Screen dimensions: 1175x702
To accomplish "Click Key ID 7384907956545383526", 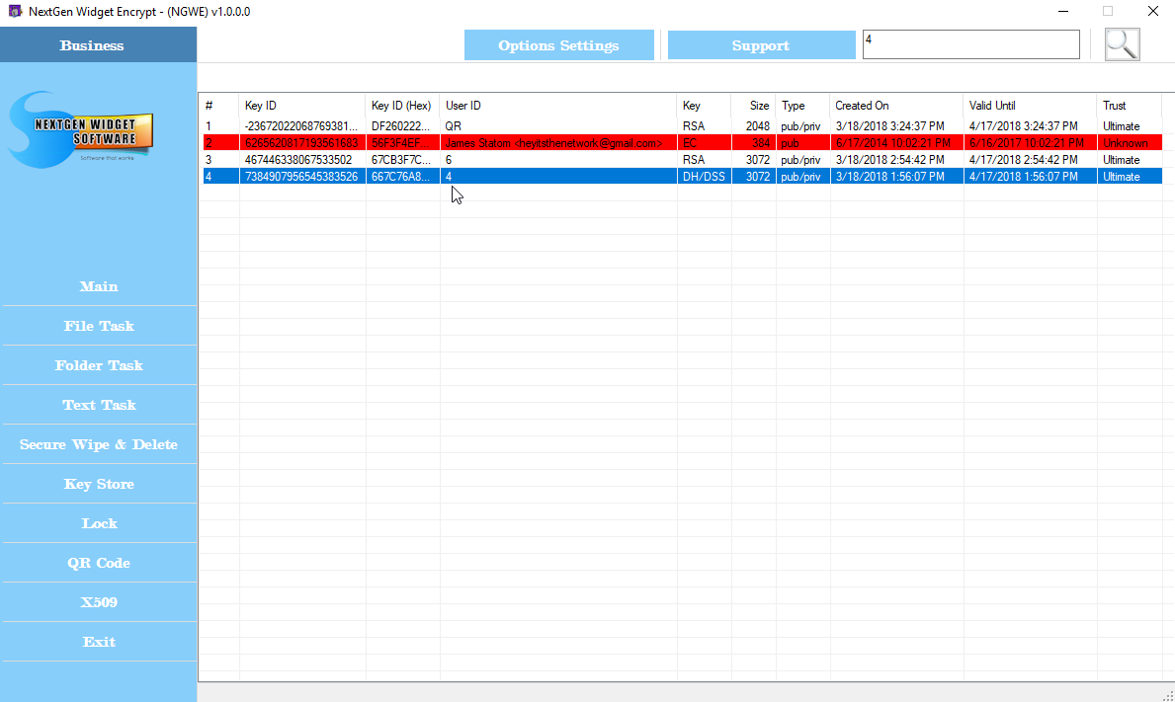I will click(301, 177).
